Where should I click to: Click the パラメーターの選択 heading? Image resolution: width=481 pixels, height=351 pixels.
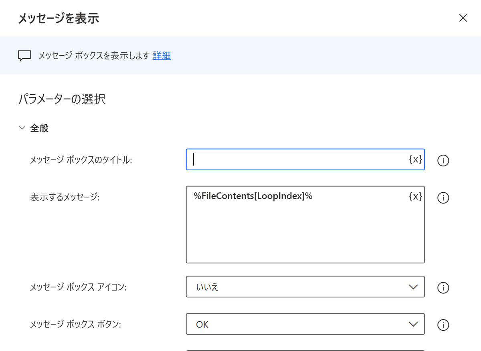pos(62,99)
